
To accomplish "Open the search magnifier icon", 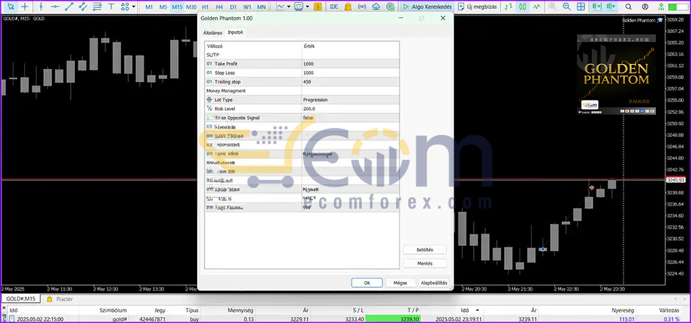I will point(629,7).
